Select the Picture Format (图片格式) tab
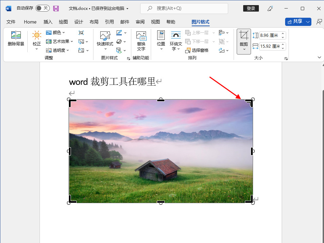This screenshot has width=324, height=243. [201, 22]
